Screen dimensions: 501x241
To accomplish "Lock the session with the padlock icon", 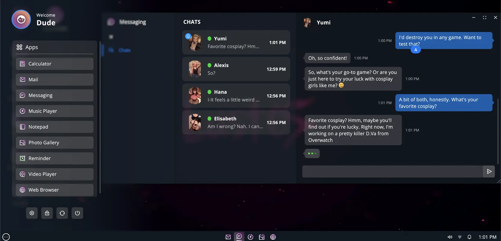I will tap(47, 213).
